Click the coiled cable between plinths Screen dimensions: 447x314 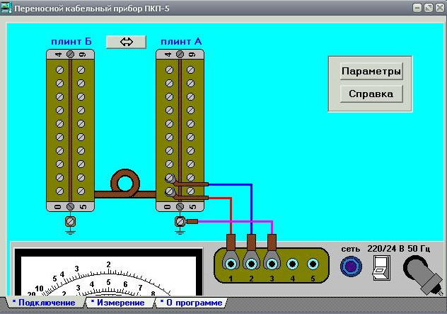click(x=125, y=184)
